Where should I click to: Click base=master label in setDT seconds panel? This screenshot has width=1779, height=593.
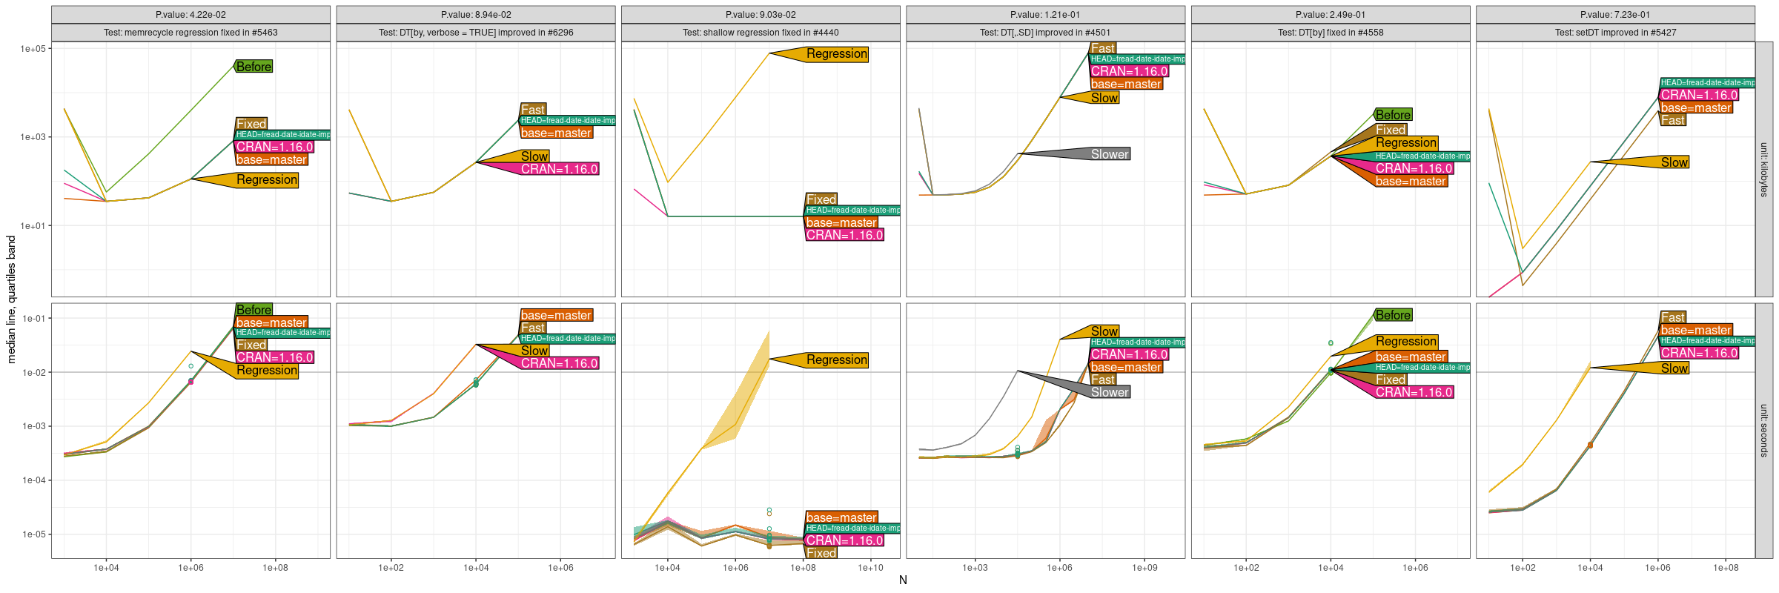(1696, 330)
